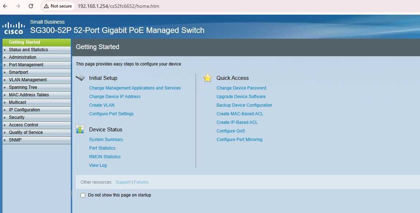The height and width of the screenshot is (213, 420).
Task: Click the Not secure warning badge
Action: (x=58, y=6)
